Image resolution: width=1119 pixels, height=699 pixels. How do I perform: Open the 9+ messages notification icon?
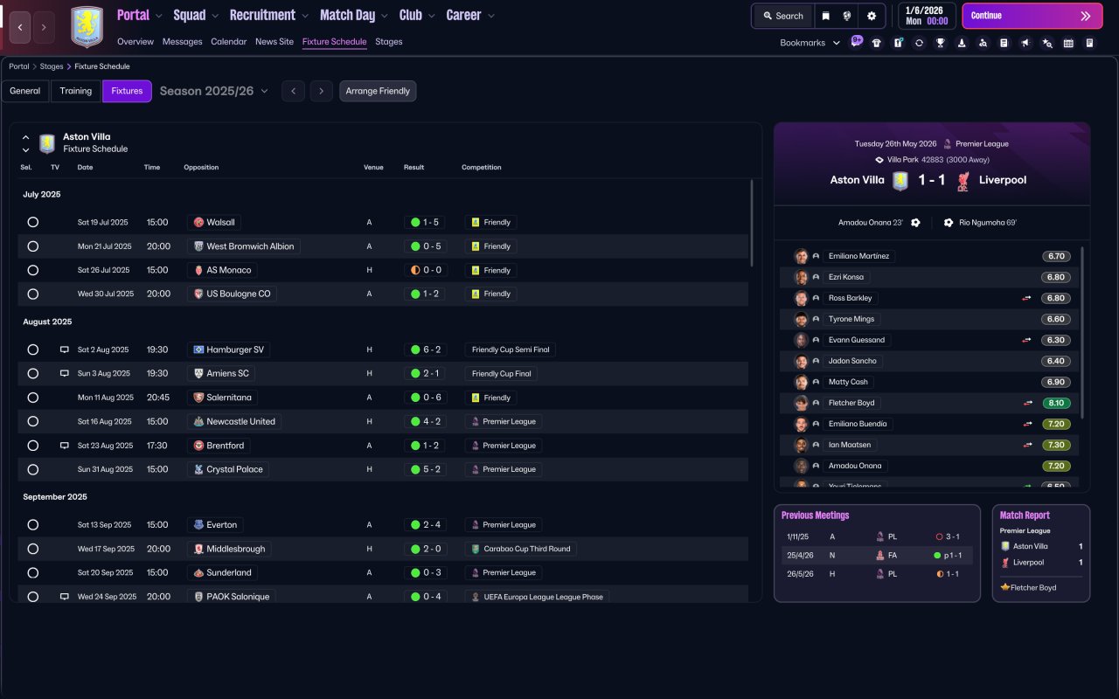(856, 42)
